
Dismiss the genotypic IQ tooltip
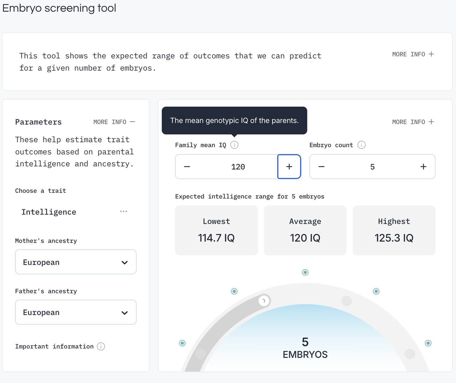pyautogui.click(x=234, y=120)
